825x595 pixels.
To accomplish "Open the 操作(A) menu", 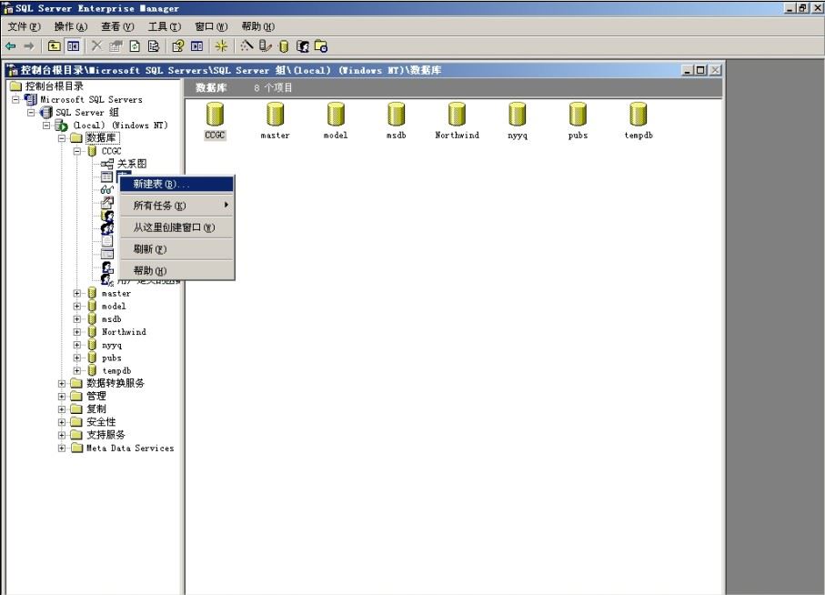I will pyautogui.click(x=71, y=26).
